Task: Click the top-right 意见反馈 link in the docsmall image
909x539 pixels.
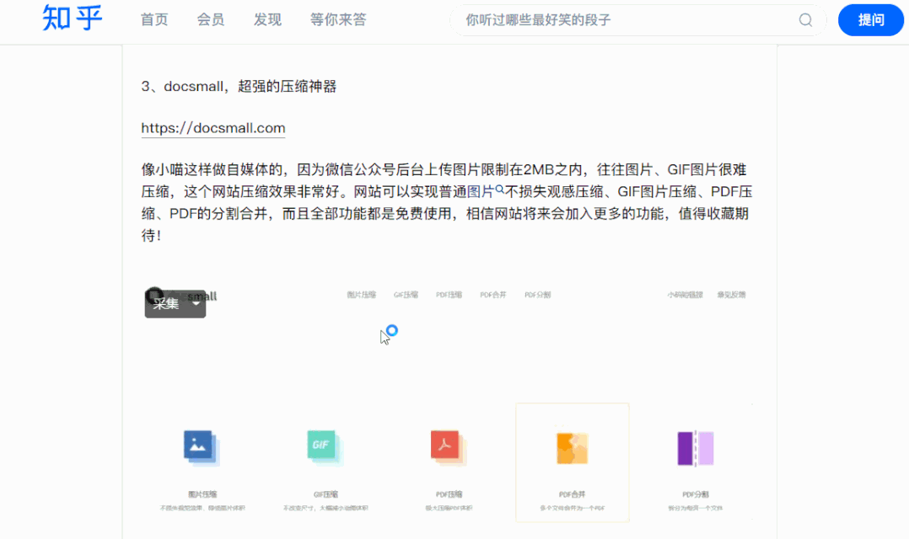Action: (732, 295)
